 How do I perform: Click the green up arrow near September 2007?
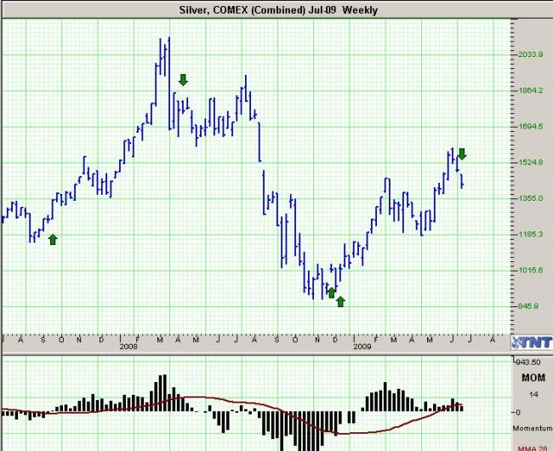tap(53, 239)
